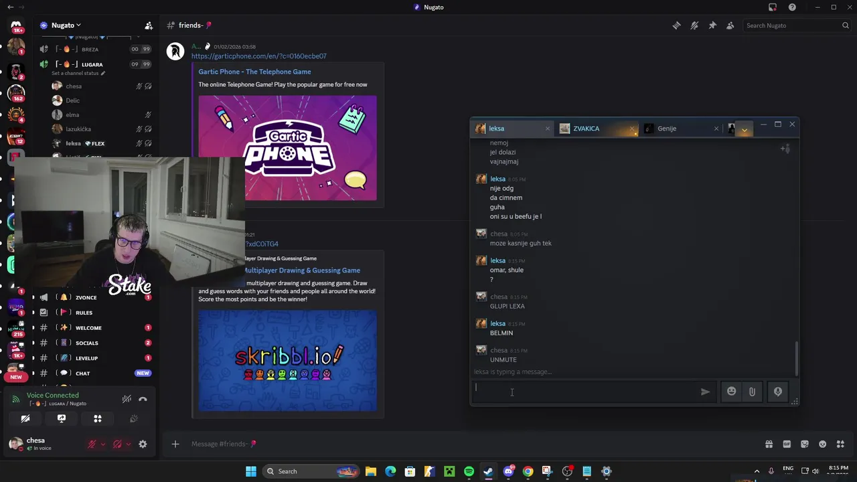Open the gift icon in message bar
Screen dimensions: 857x482
[769, 444]
